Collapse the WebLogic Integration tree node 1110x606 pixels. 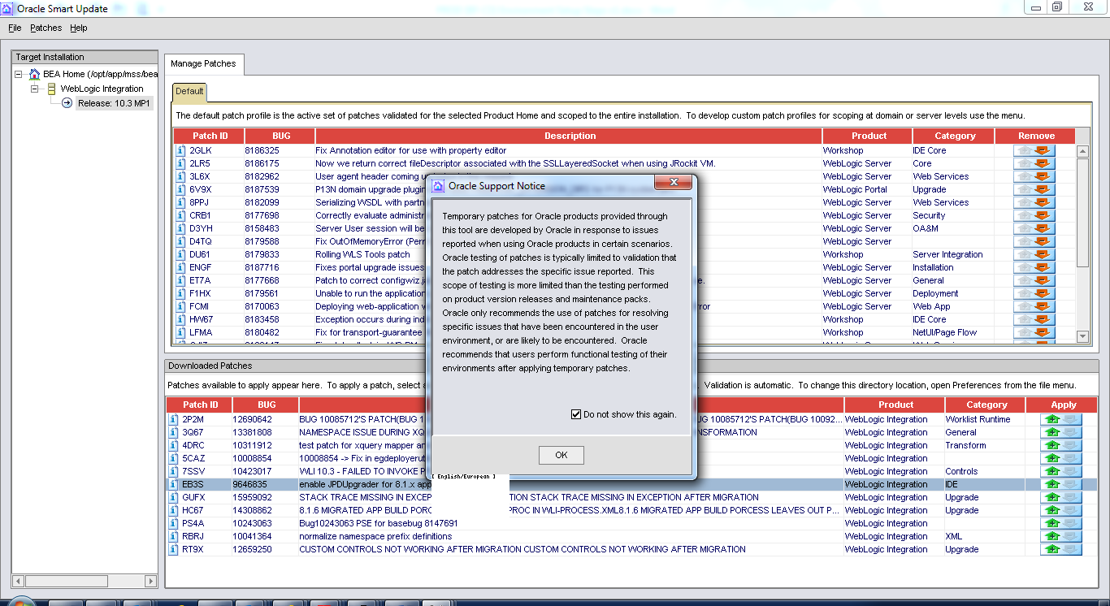[34, 88]
